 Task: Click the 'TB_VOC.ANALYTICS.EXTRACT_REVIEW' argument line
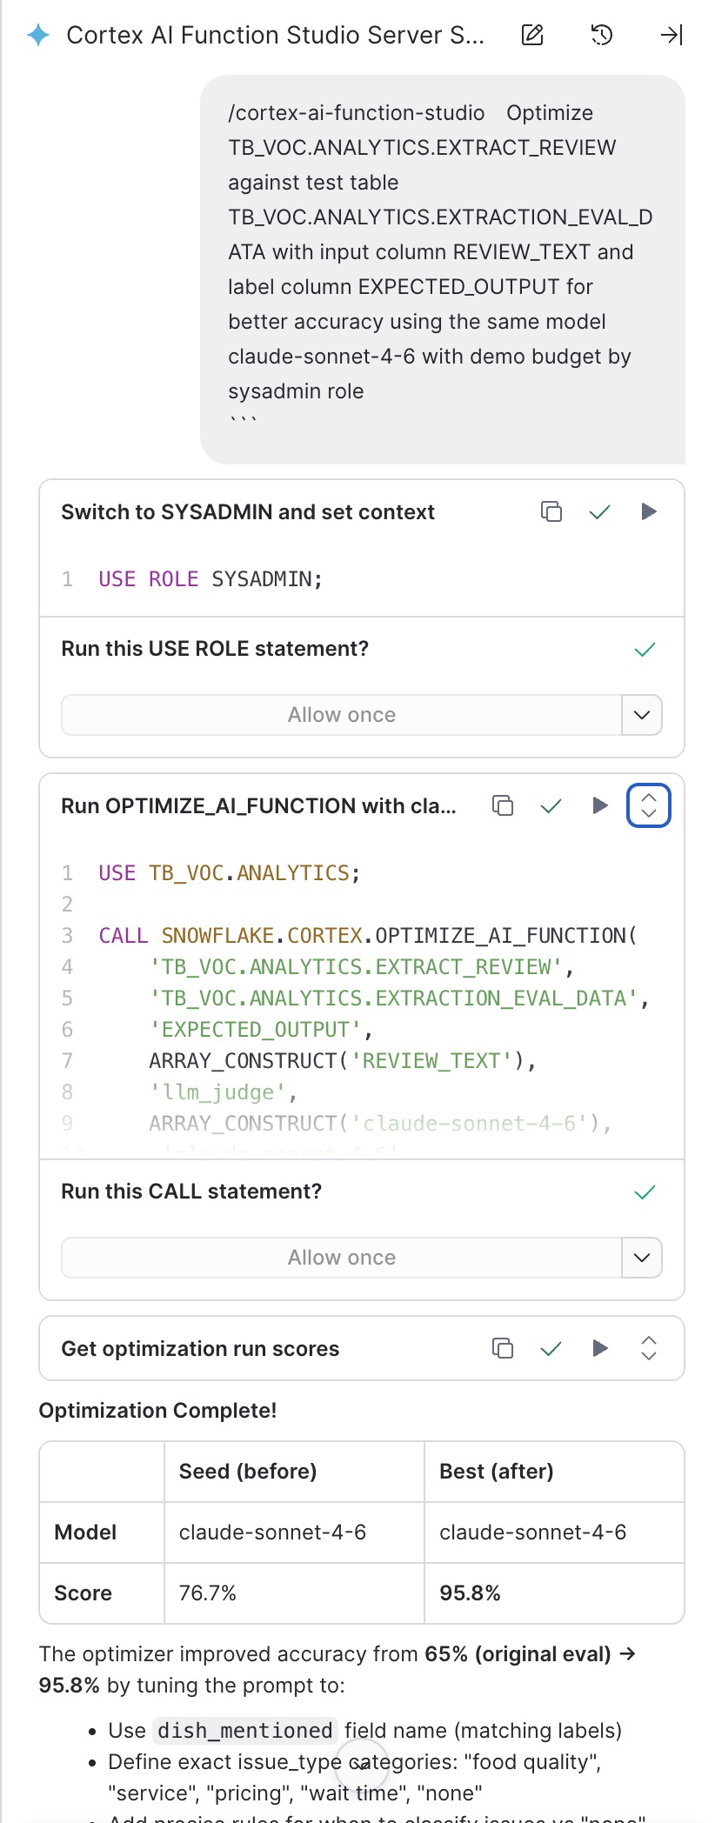[x=361, y=967]
